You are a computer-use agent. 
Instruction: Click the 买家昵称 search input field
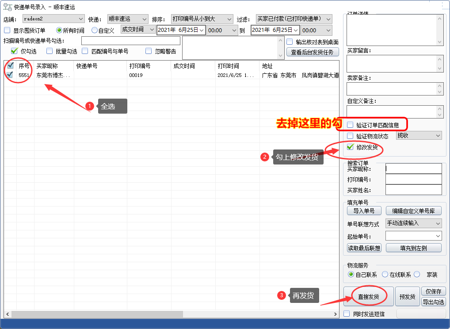point(413,168)
